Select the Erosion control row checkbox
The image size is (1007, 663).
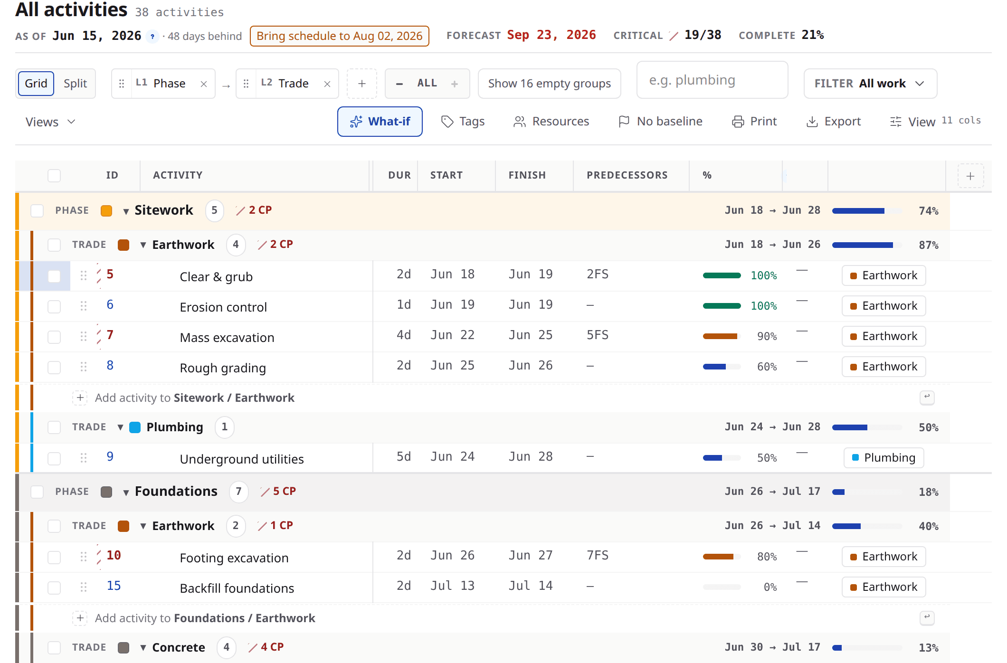[54, 306]
